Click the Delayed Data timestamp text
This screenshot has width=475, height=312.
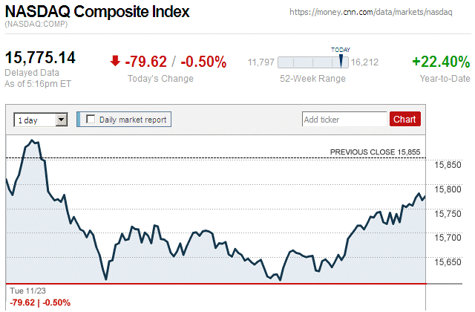pos(30,73)
